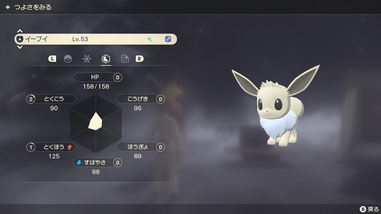Image resolution: width=381 pixels, height=214 pixels.
Task: Select the stats hexagon tab icon
Action: [106, 59]
